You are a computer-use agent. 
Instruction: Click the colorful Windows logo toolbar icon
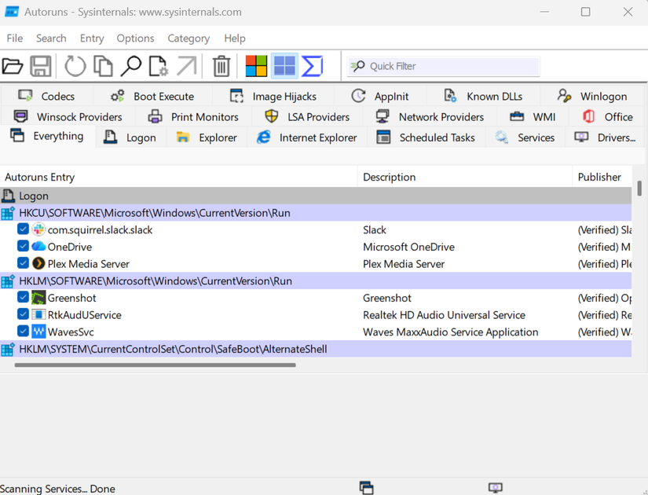[x=255, y=66]
